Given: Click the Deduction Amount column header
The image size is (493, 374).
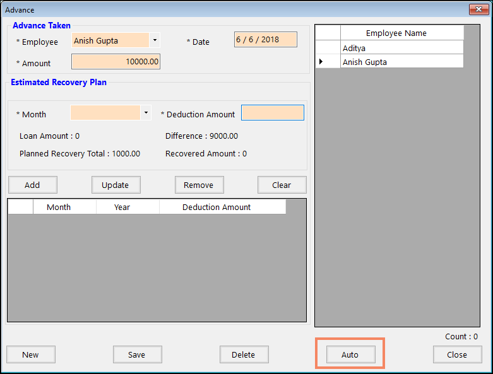Looking at the screenshot, I should point(223,207).
